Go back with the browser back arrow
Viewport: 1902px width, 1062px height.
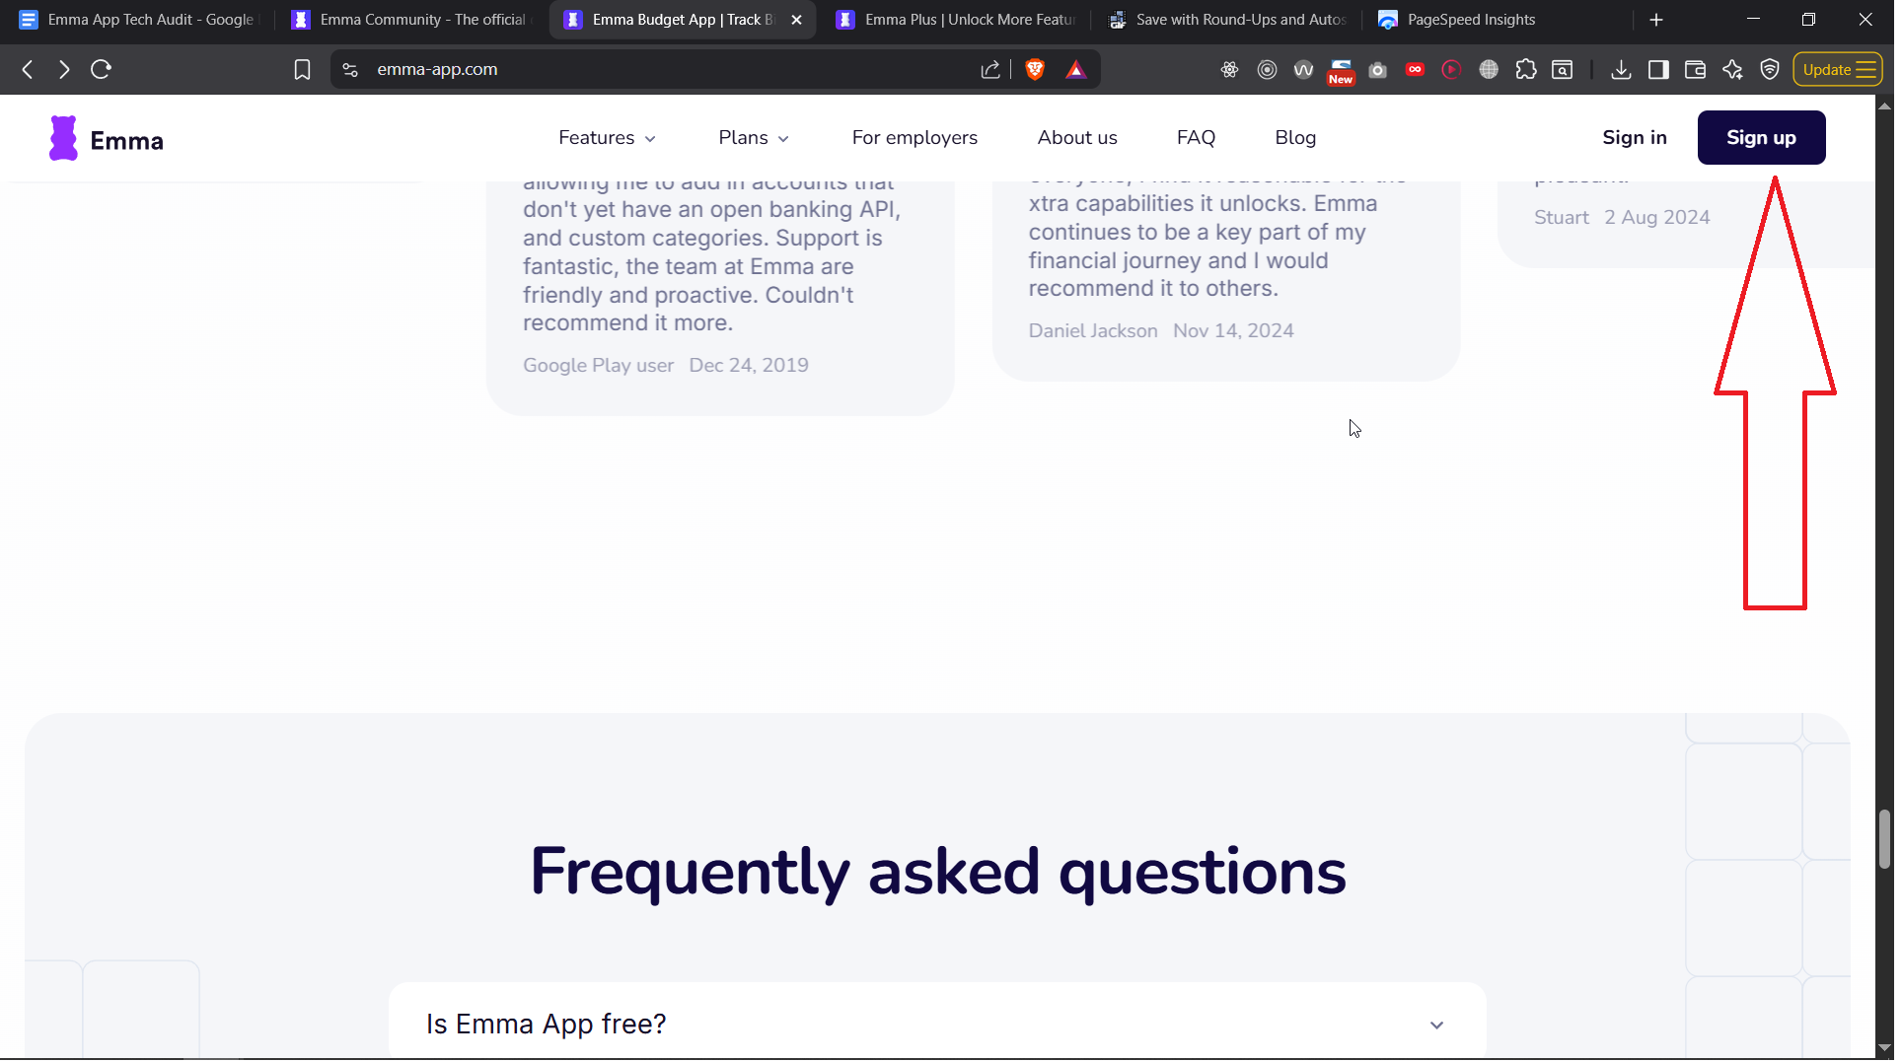click(x=28, y=69)
